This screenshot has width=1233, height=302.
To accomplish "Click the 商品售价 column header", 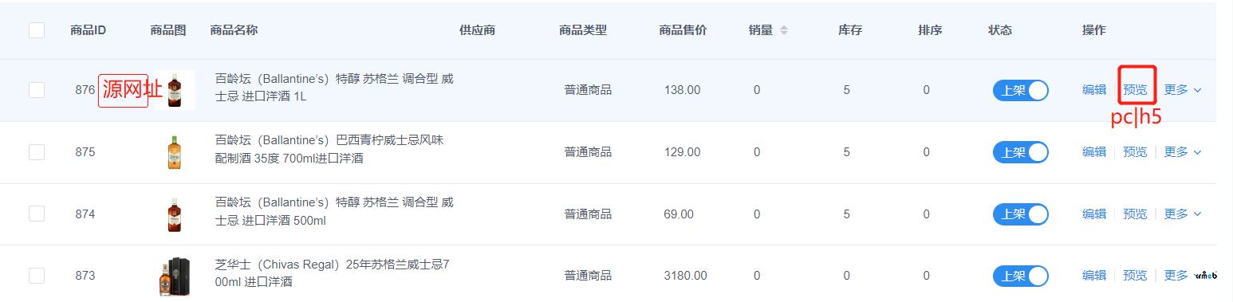I will 683,30.
